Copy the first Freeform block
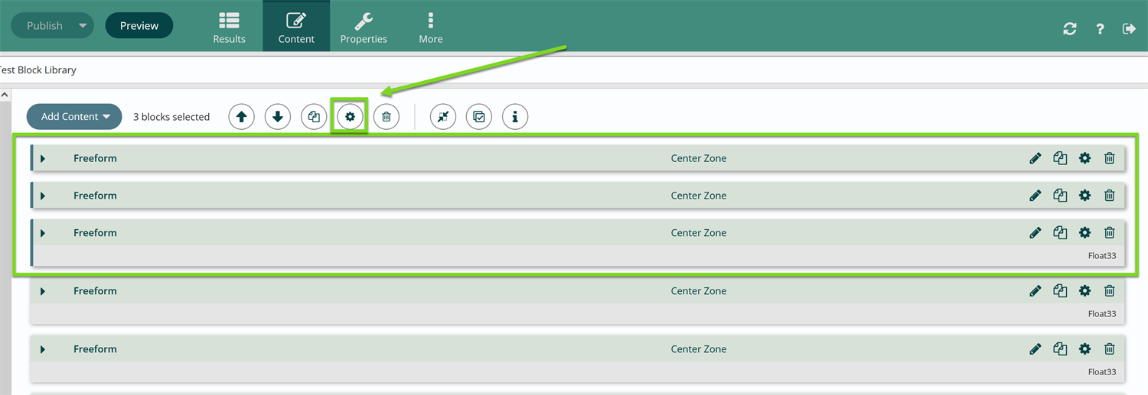This screenshot has height=395, width=1148. (x=1060, y=158)
